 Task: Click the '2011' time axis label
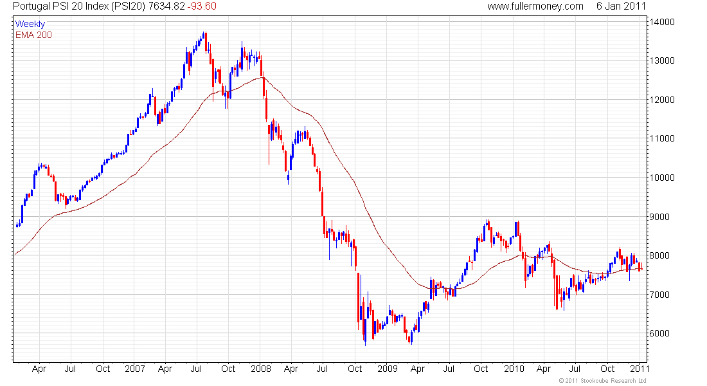pyautogui.click(x=640, y=369)
